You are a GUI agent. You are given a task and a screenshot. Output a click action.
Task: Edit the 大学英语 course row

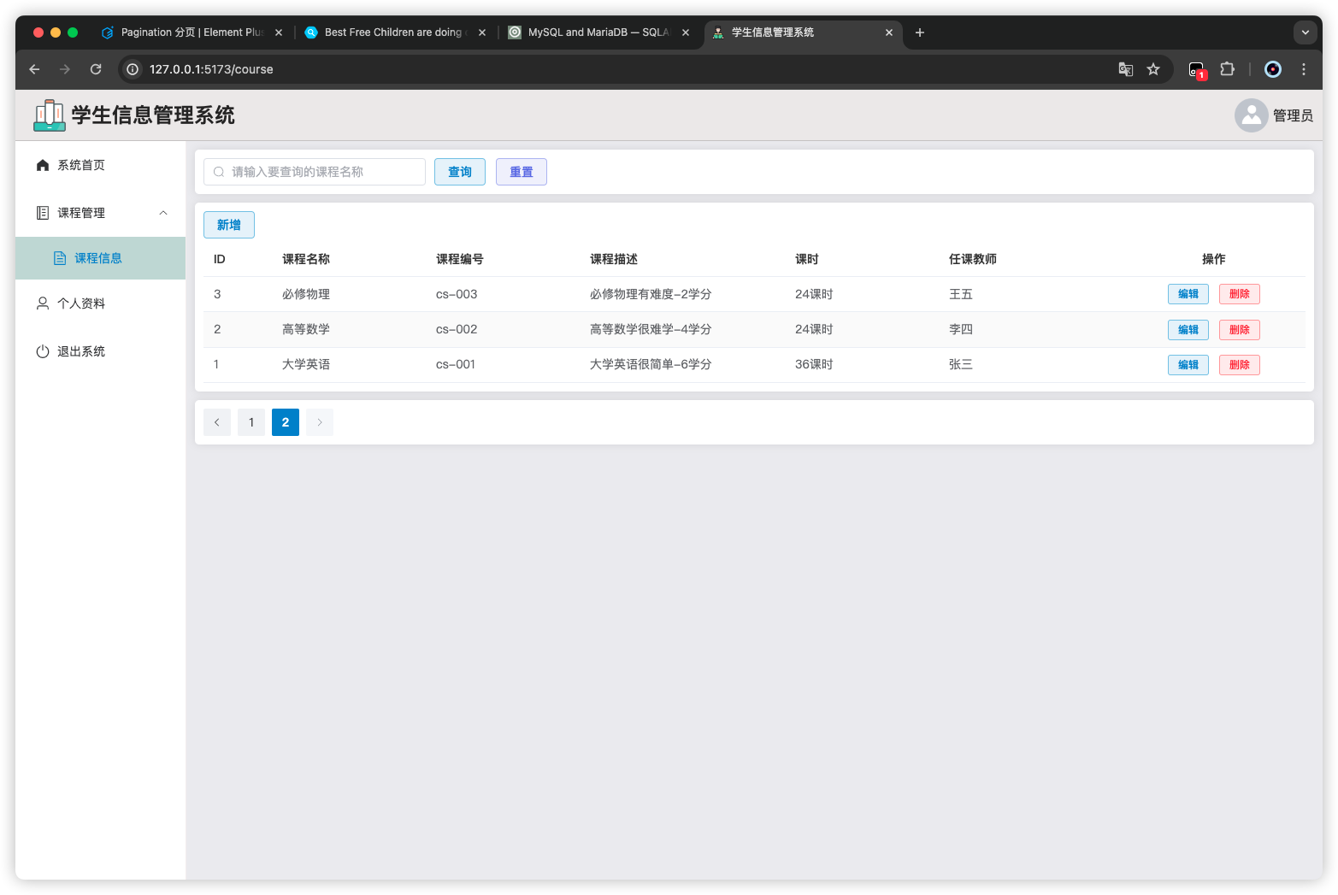pos(1188,365)
